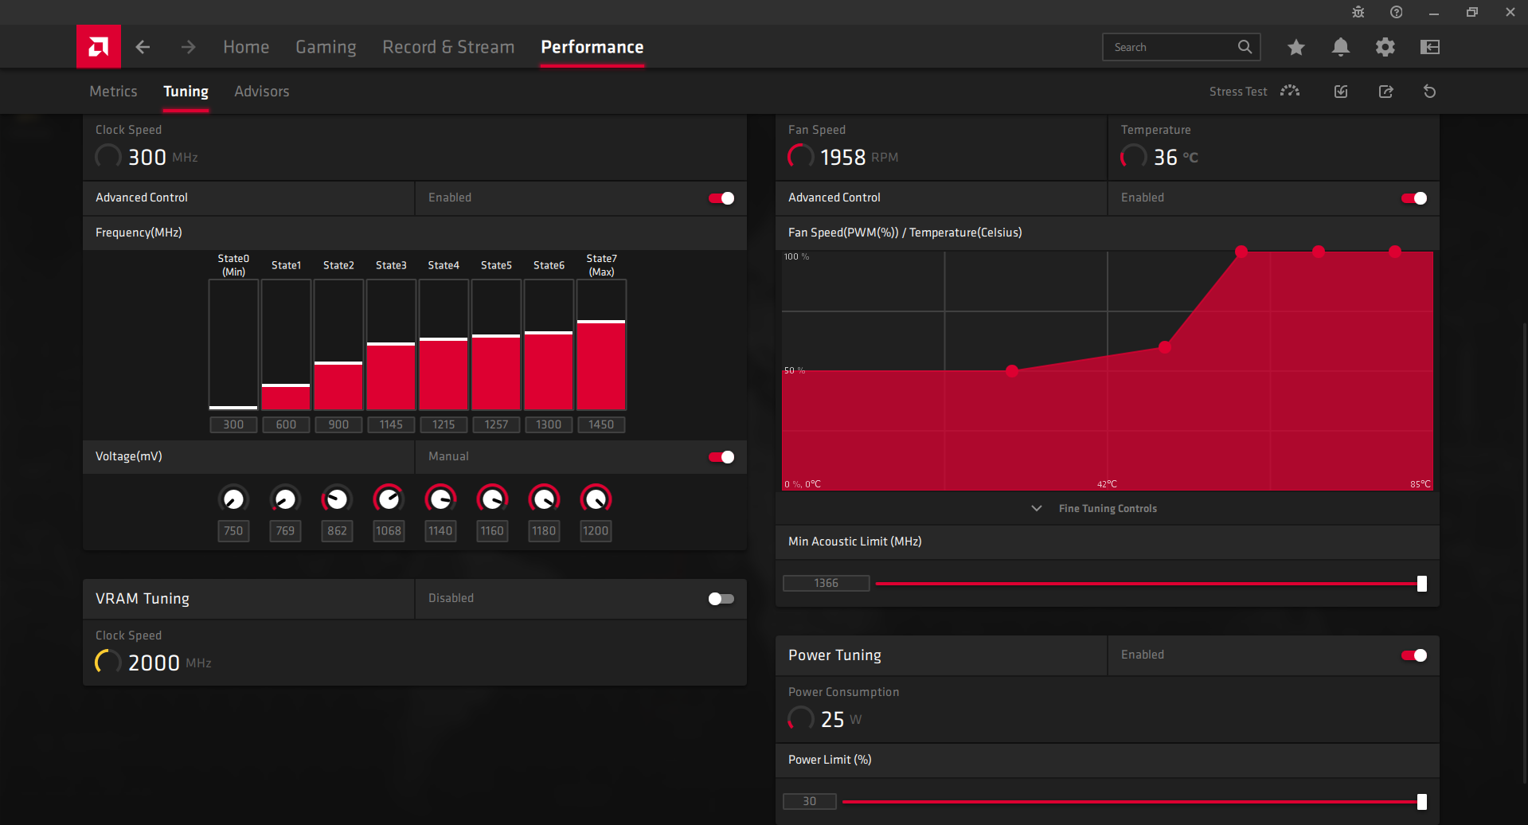Open the Home tab
The height and width of the screenshot is (825, 1528).
click(x=246, y=47)
